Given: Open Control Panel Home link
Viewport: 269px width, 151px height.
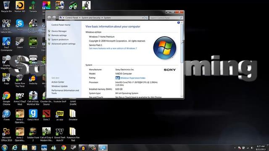Looking at the screenshot, I should [x=61, y=25].
